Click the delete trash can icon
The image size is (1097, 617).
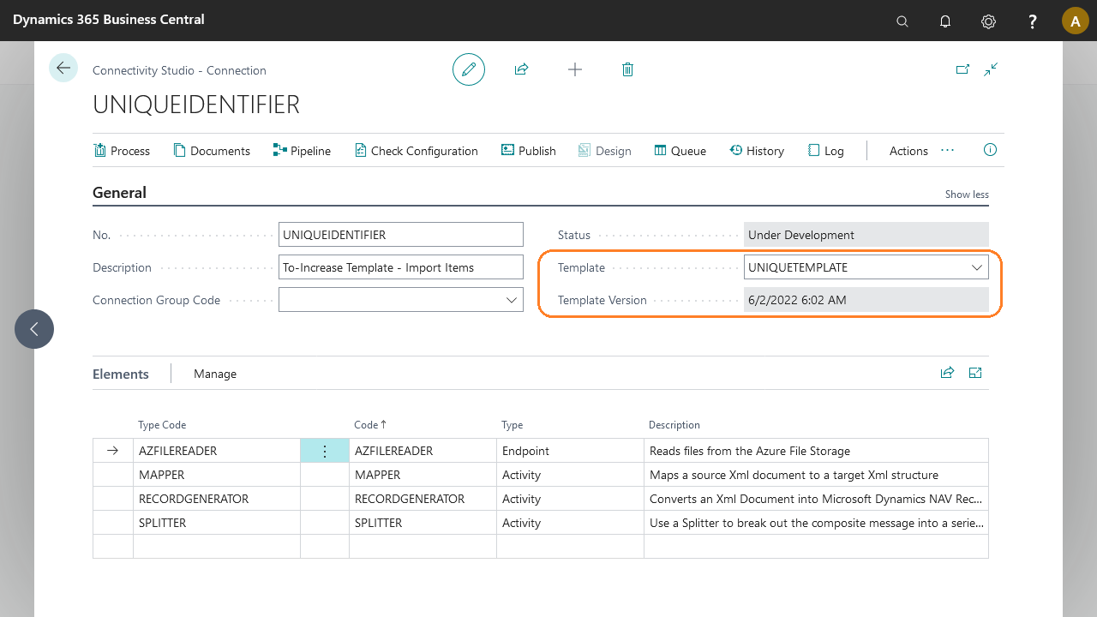627,69
